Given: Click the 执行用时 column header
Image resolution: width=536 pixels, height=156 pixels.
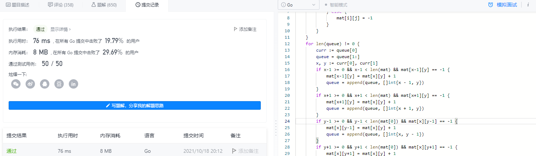Looking at the screenshot, I should pos(68,136).
